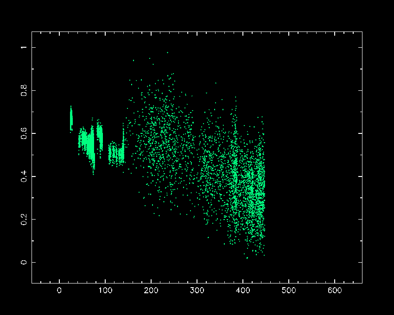
Task: Click the x-axis tick label 300
Action: pyautogui.click(x=197, y=290)
